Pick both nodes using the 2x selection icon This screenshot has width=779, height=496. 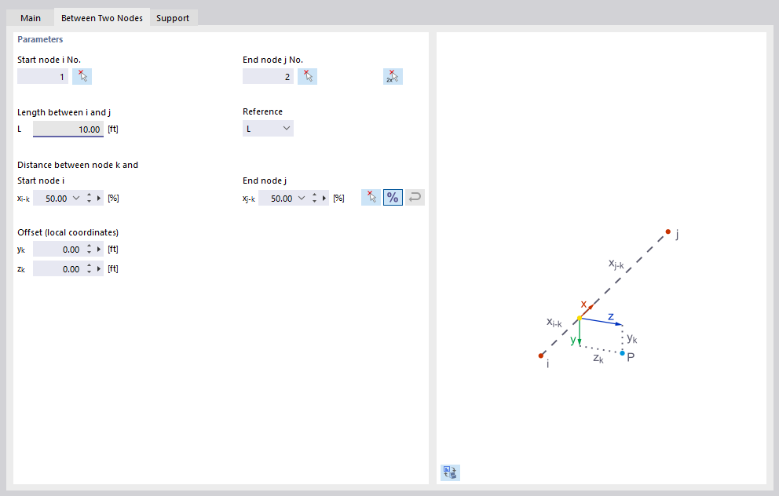pos(393,76)
